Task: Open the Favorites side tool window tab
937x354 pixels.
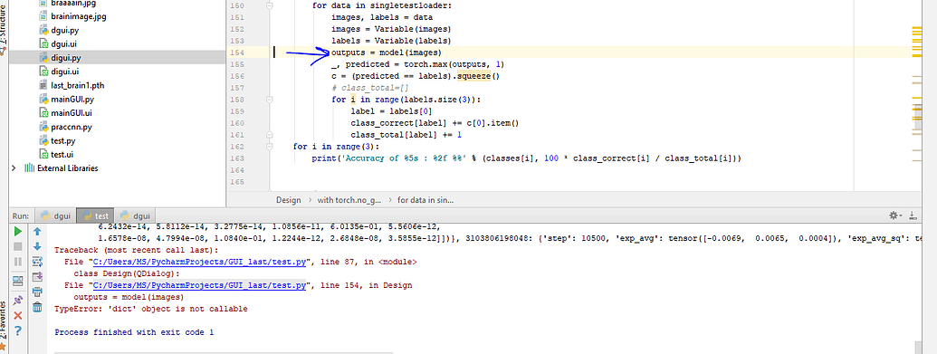Action: tap(4, 326)
